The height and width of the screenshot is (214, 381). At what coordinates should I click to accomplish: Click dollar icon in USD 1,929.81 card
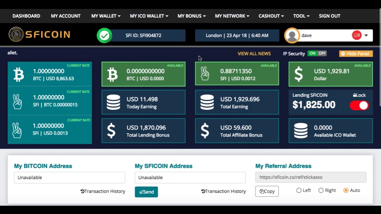(x=299, y=74)
